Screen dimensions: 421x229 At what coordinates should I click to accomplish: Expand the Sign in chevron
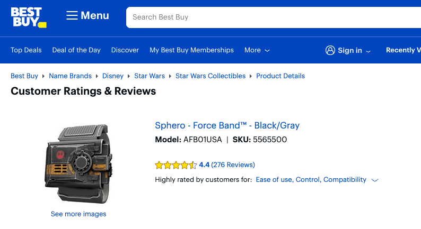click(369, 51)
